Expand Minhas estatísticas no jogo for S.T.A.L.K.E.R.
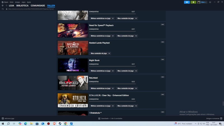 click(102, 106)
